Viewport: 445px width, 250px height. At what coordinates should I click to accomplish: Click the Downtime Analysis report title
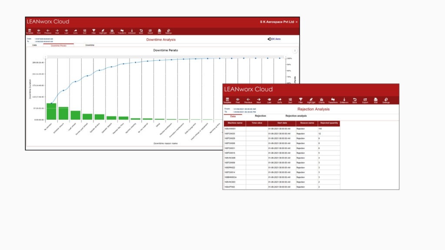coord(161,39)
